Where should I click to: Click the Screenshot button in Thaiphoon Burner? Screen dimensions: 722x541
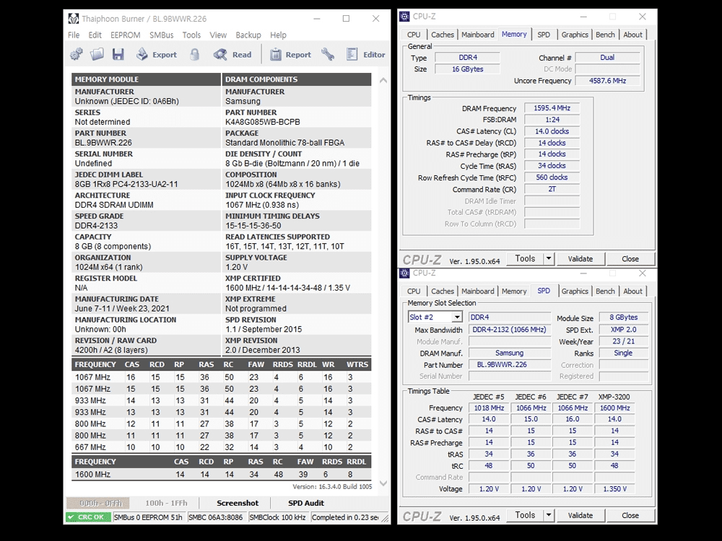237,503
